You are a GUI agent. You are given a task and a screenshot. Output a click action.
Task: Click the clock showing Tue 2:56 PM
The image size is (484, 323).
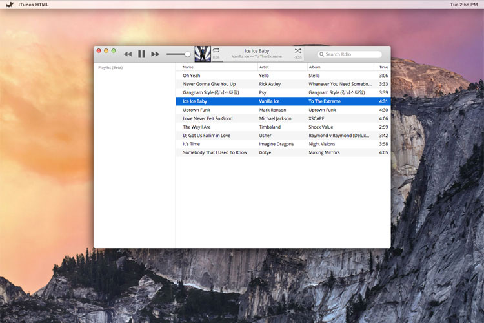click(463, 5)
